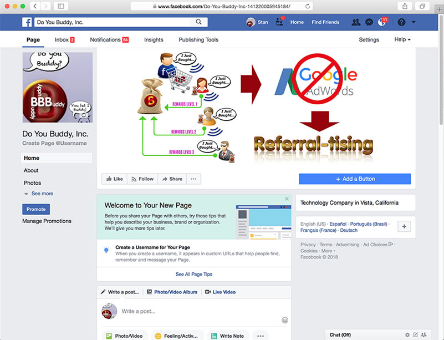Click the Safari forward arrow
This screenshot has height=340, width=444.
[45, 6]
